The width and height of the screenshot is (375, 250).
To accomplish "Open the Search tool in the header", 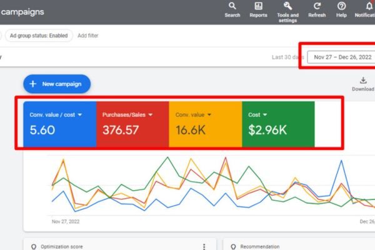I will point(232,9).
